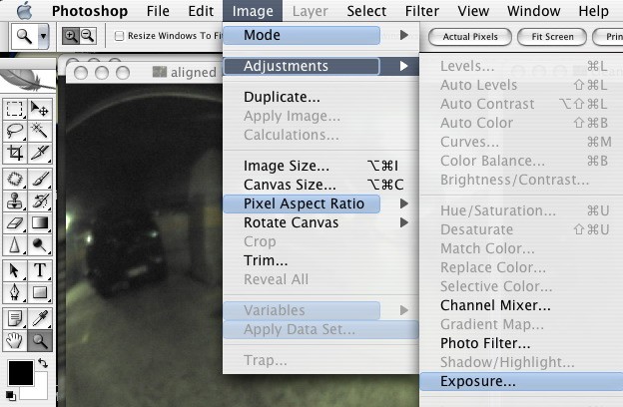Click the Fit Screen button
623x407 pixels.
[552, 37]
